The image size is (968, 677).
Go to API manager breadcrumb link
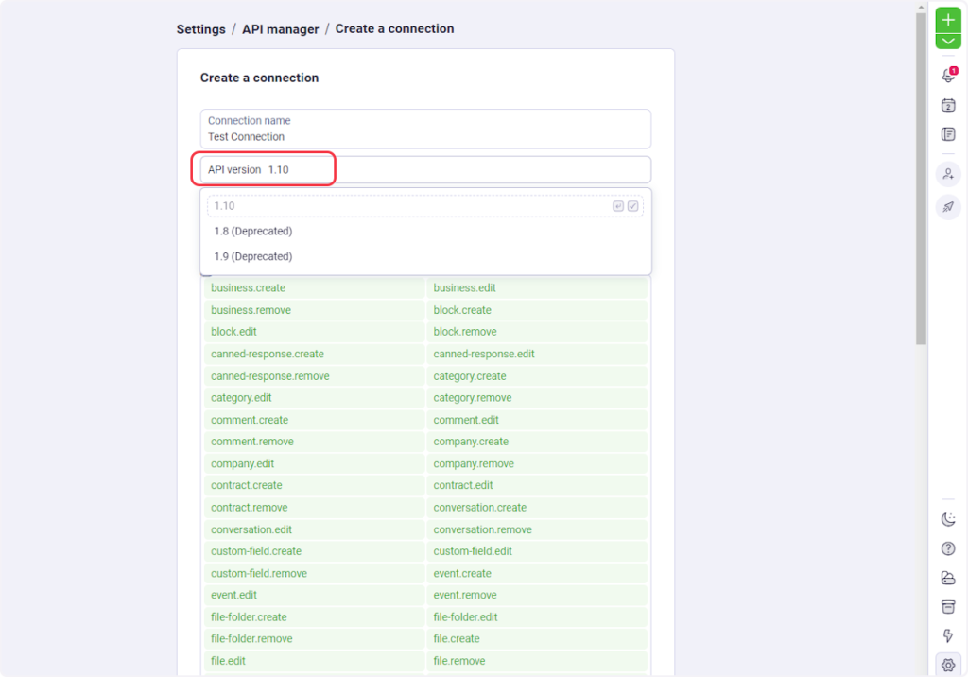point(280,29)
